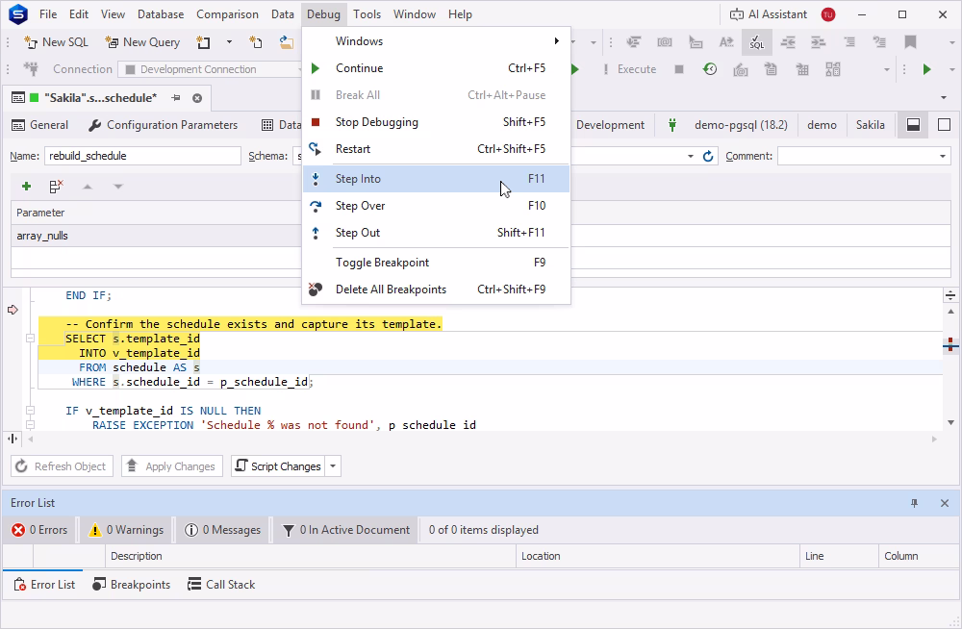The width and height of the screenshot is (962, 629).
Task: Click the delete parameter icon
Action: (x=57, y=186)
